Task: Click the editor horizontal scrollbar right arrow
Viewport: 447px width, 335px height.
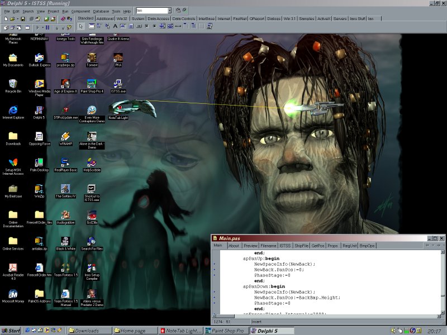Action: click(439, 316)
